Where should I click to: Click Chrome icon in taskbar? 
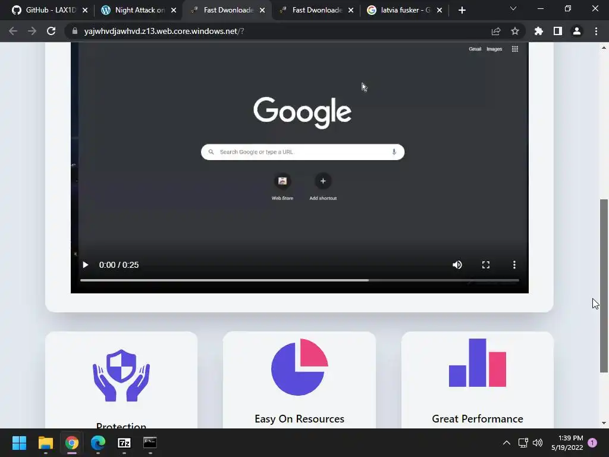(x=72, y=443)
